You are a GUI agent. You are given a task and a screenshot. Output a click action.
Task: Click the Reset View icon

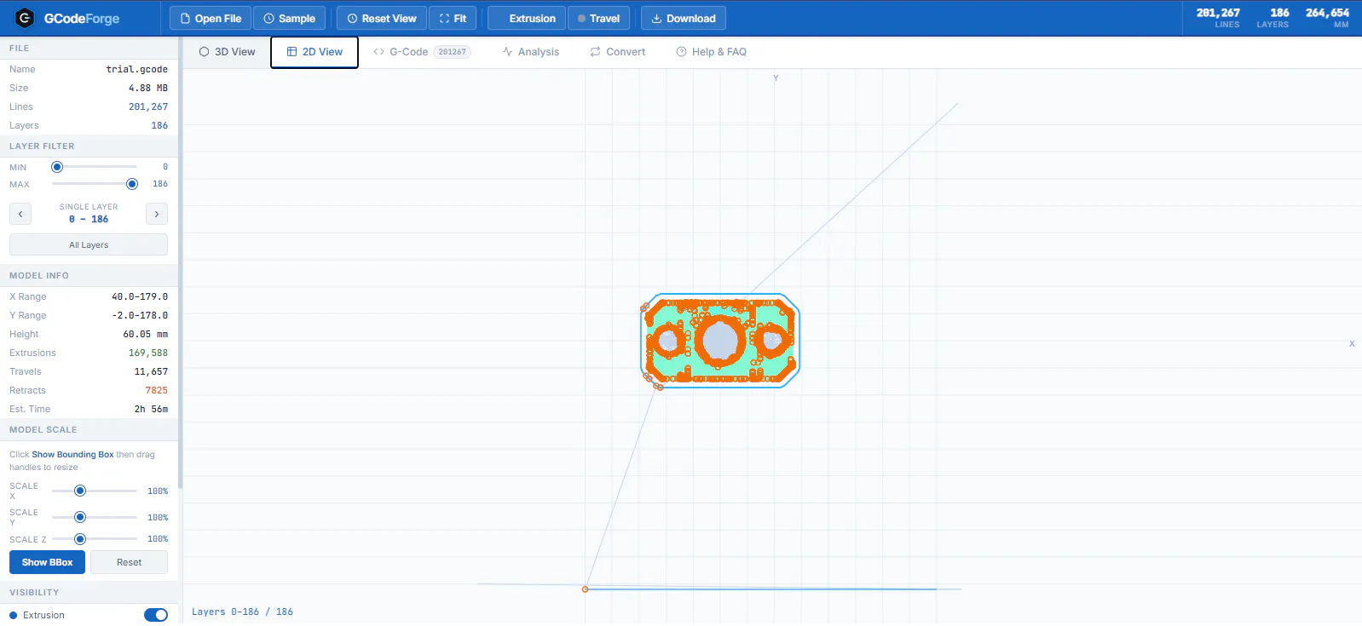[352, 19]
